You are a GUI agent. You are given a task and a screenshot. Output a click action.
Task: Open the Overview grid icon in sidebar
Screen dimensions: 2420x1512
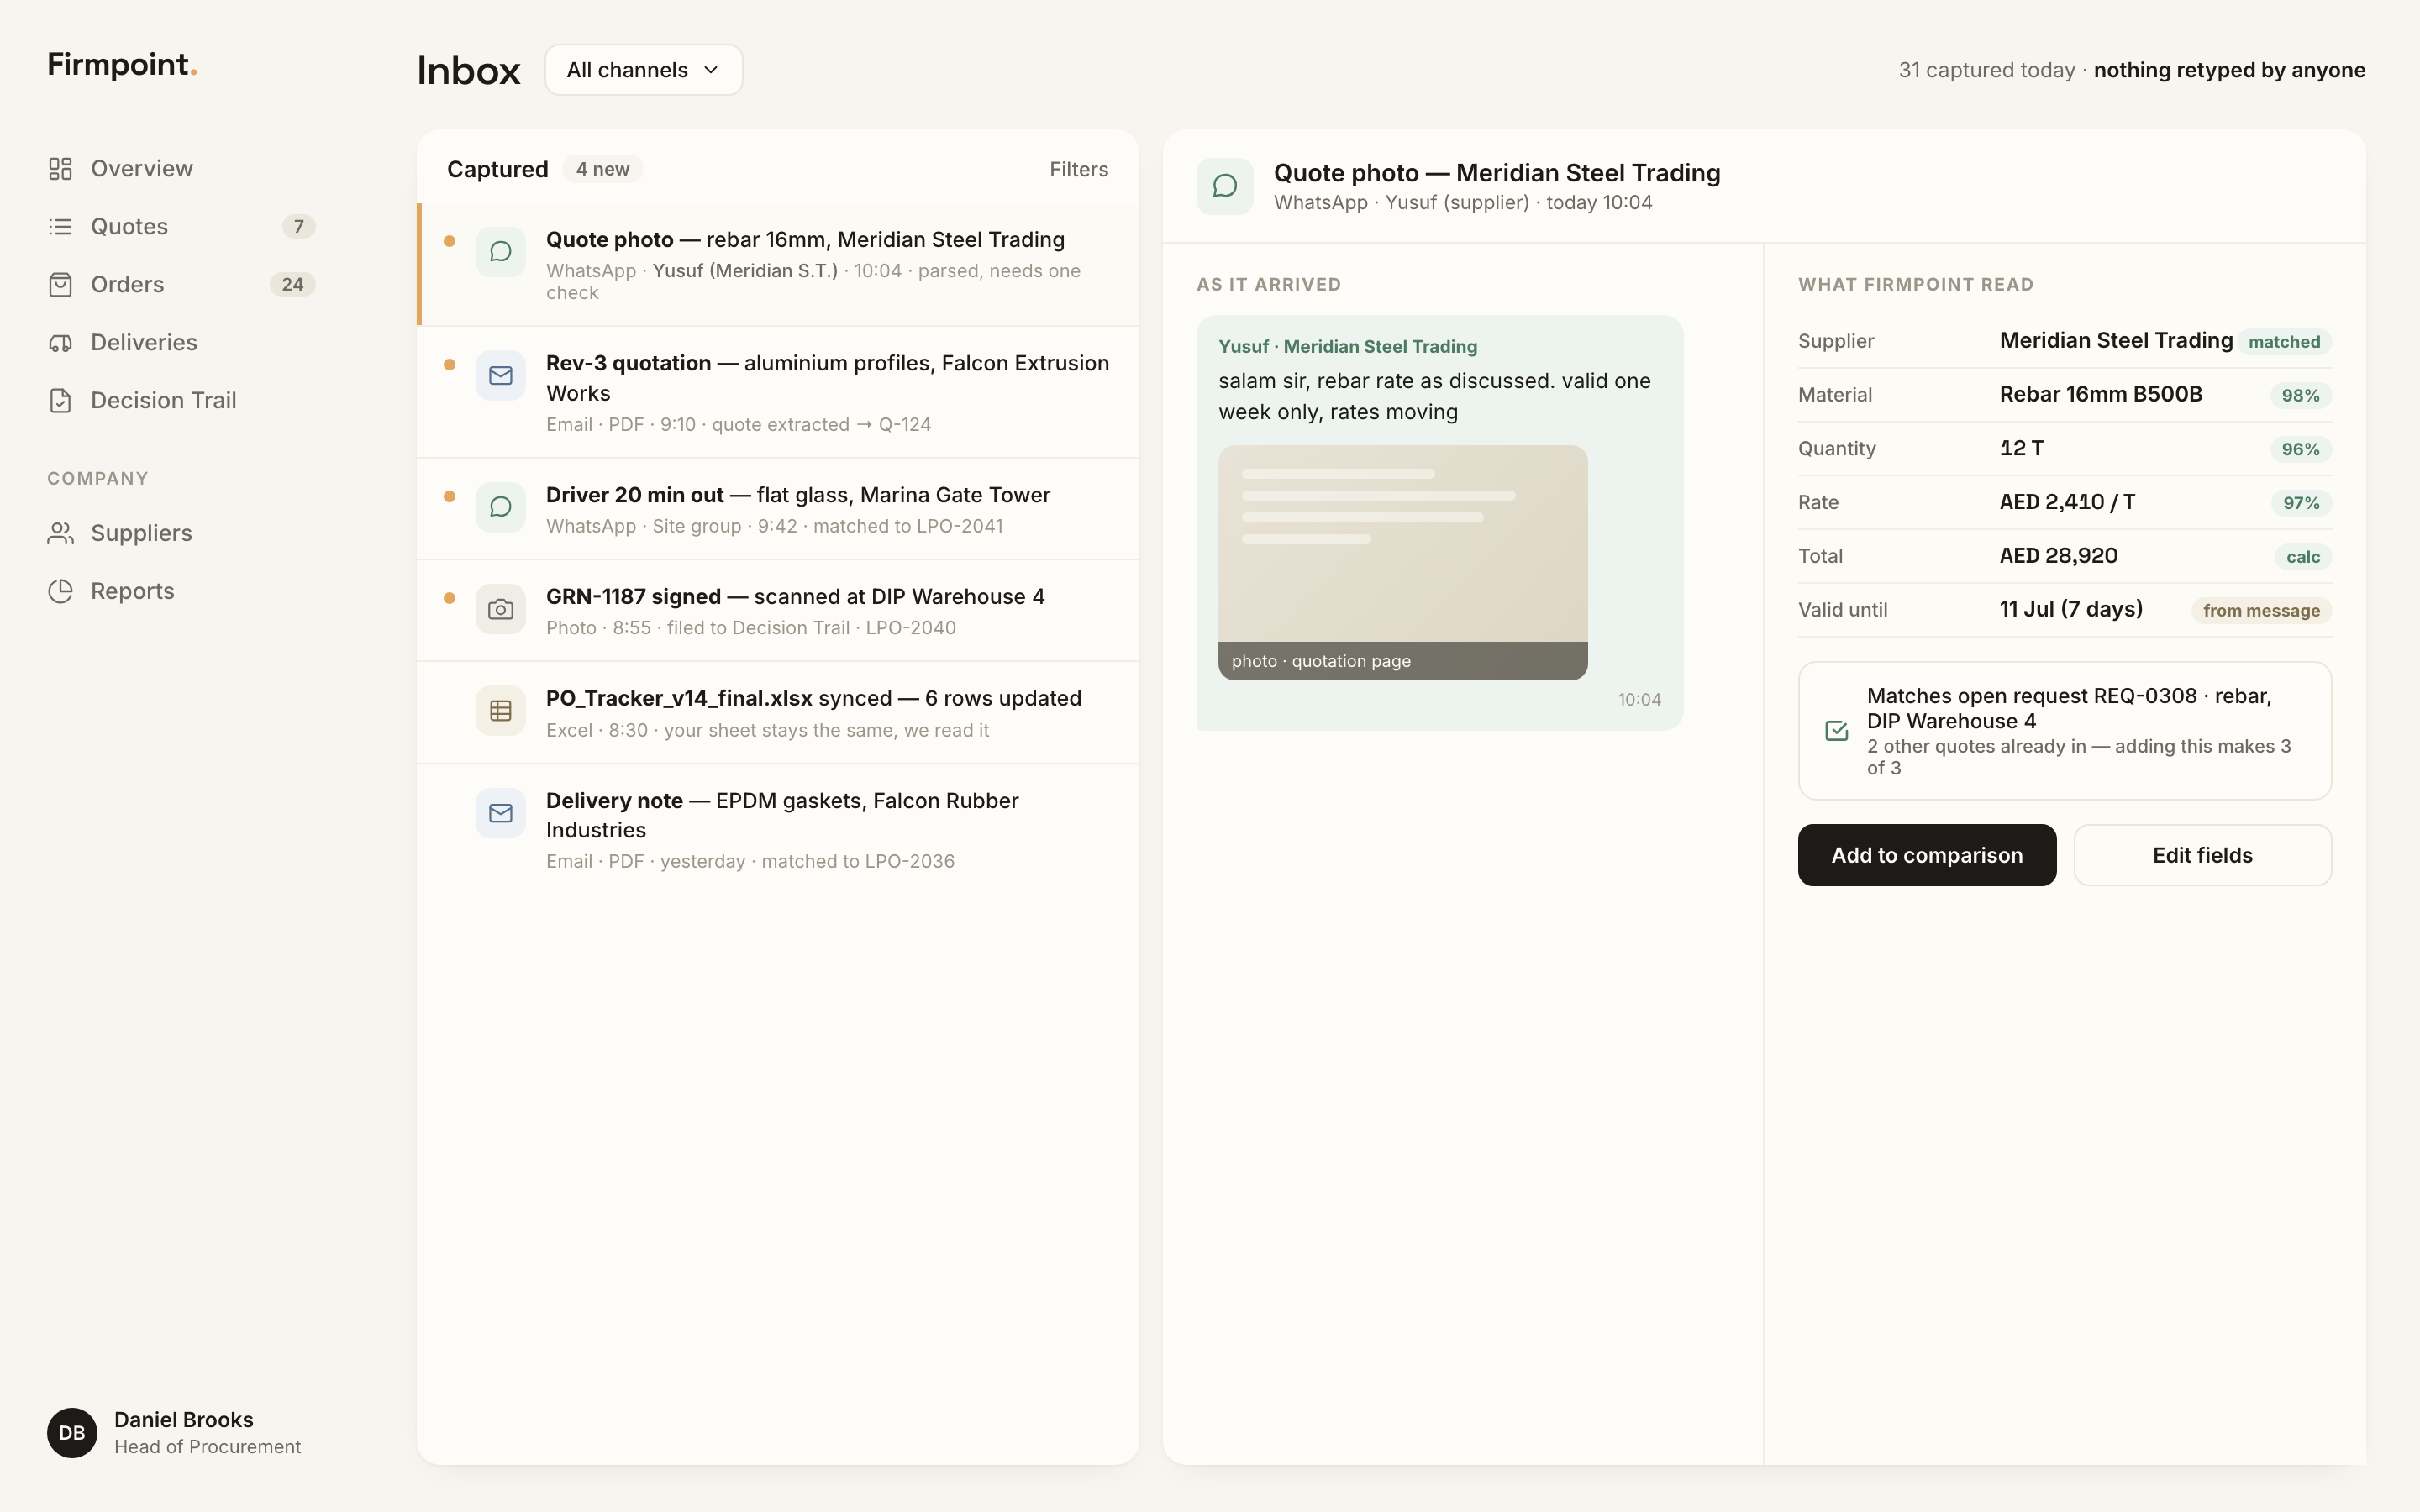point(60,168)
